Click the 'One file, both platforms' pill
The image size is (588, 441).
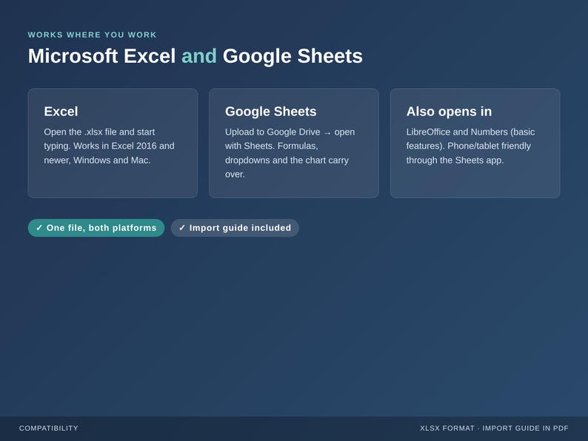pyautogui.click(x=96, y=228)
